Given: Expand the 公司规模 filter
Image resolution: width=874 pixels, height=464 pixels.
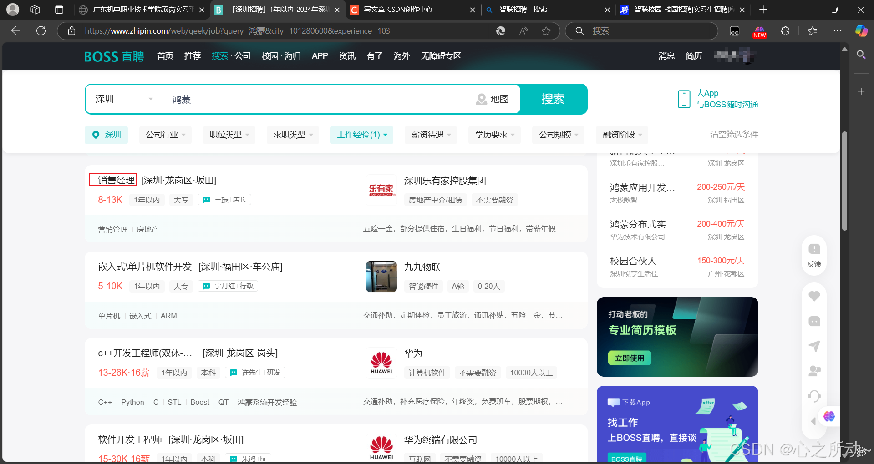Looking at the screenshot, I should point(558,135).
